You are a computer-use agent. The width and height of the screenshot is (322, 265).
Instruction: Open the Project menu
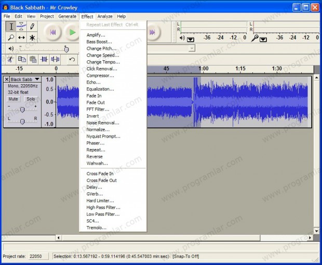point(47,17)
